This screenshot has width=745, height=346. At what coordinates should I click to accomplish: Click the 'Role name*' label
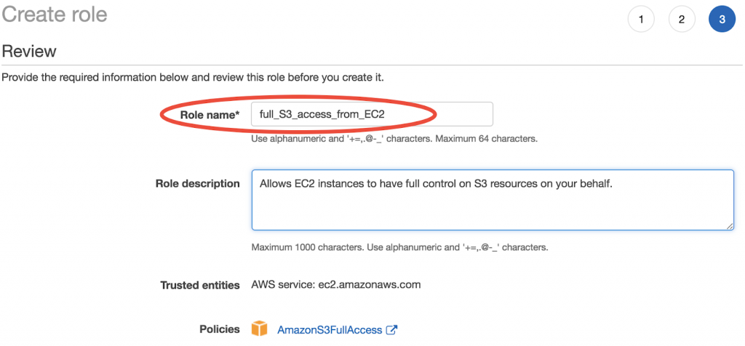tap(210, 114)
